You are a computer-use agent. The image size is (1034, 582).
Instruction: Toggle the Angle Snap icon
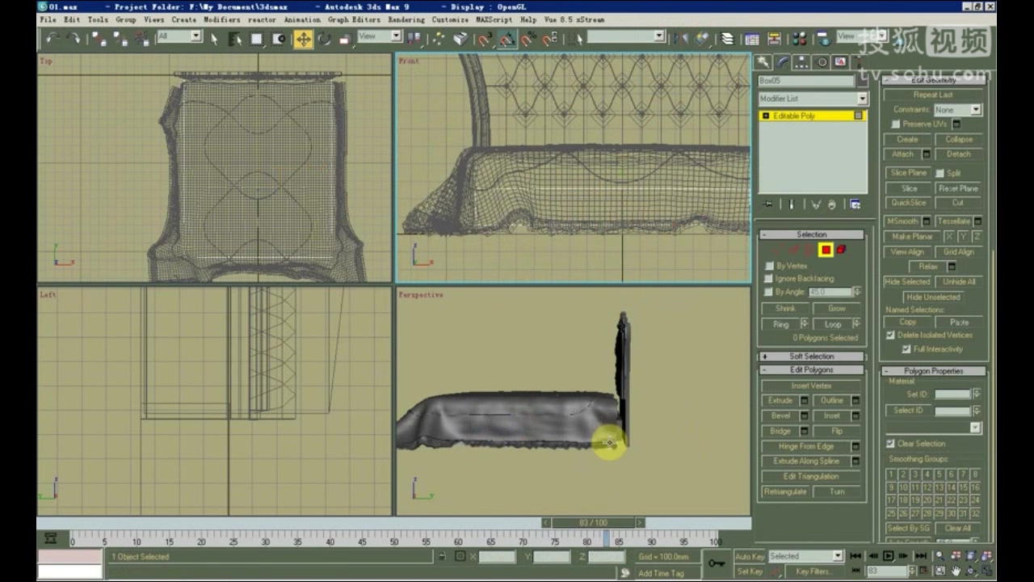click(506, 37)
